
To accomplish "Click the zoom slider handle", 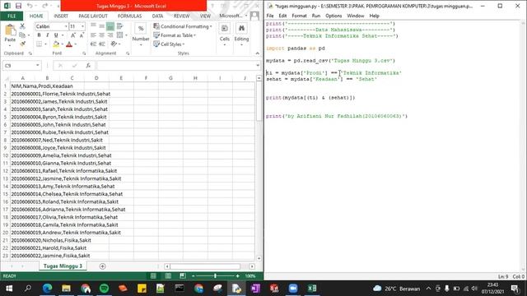I will click(x=215, y=276).
